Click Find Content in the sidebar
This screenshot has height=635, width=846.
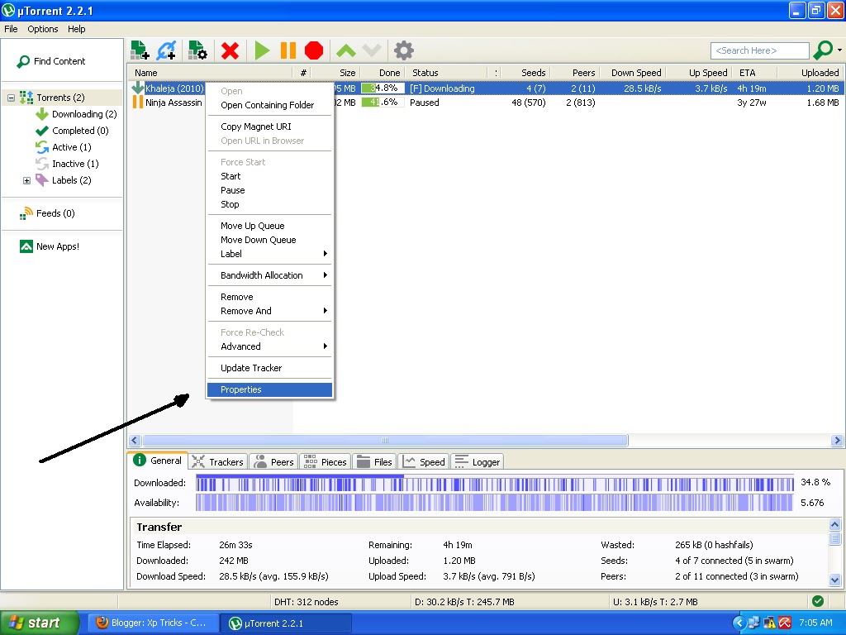(51, 61)
